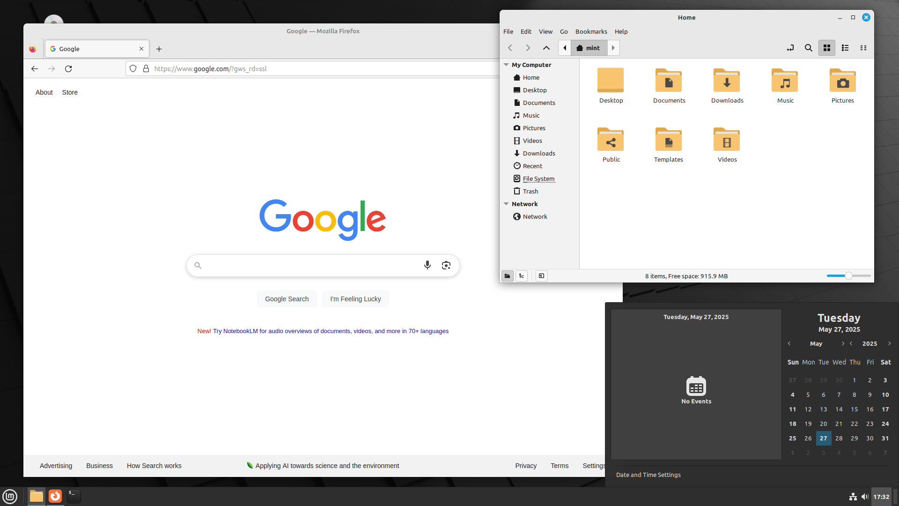Open the File menu in file manager
The height and width of the screenshot is (506, 899).
(x=508, y=31)
